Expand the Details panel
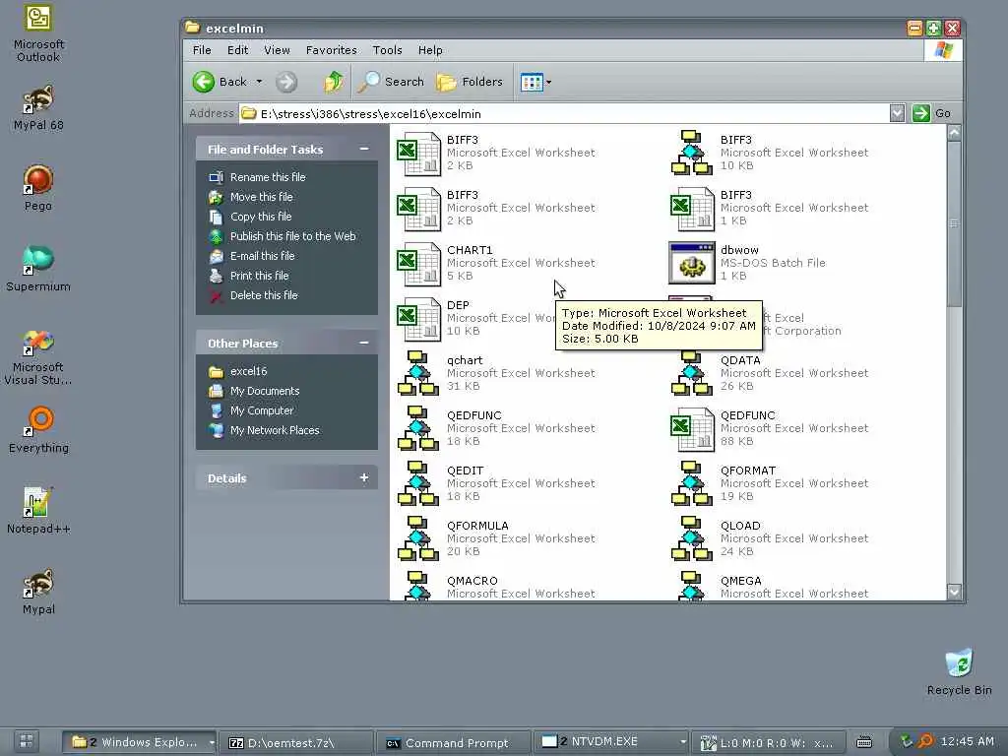The height and width of the screenshot is (756, 1008). point(364,477)
